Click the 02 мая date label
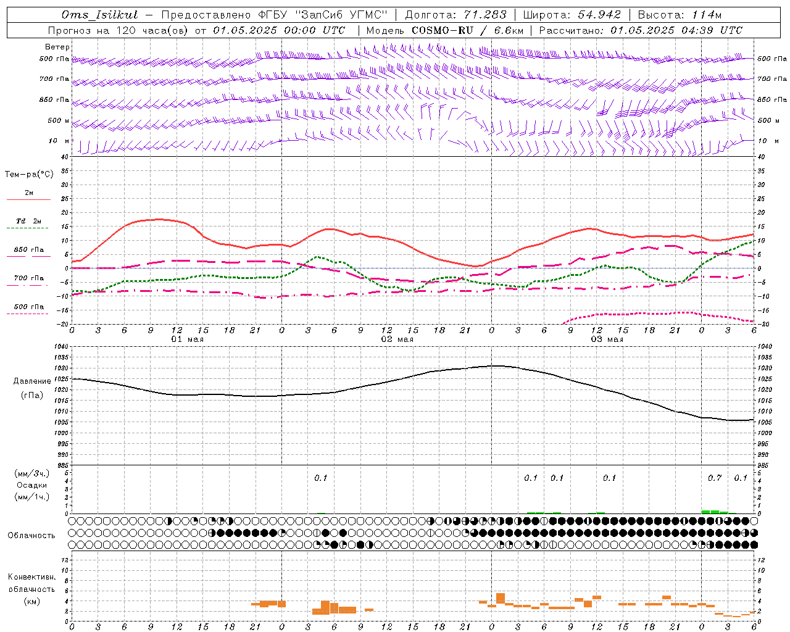The width and height of the screenshot is (790, 632). [397, 339]
